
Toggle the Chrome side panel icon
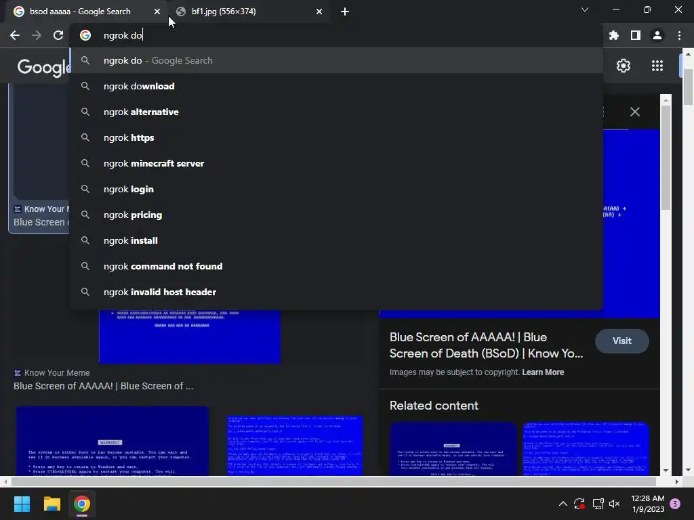coord(636,35)
